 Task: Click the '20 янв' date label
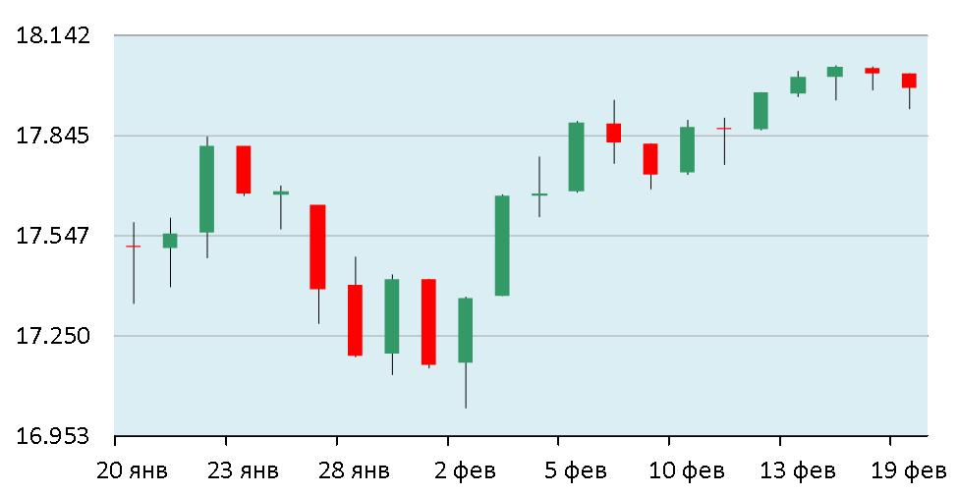pos(132,470)
